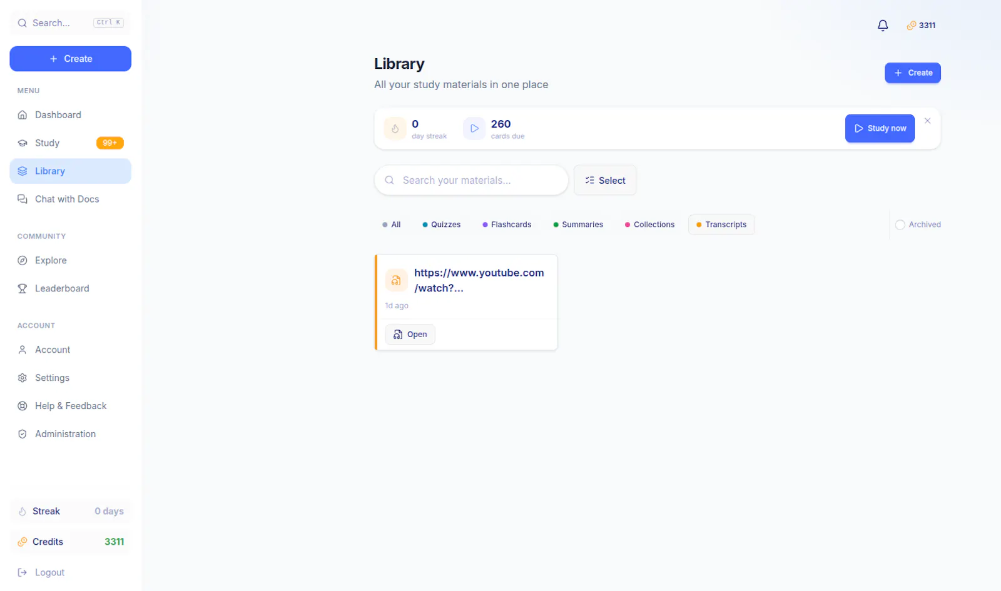Filter library by Flashcards
This screenshot has height=591, width=1001.
tap(507, 225)
